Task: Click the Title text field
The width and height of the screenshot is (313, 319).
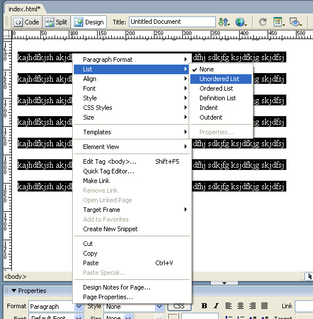Action: coord(172,22)
